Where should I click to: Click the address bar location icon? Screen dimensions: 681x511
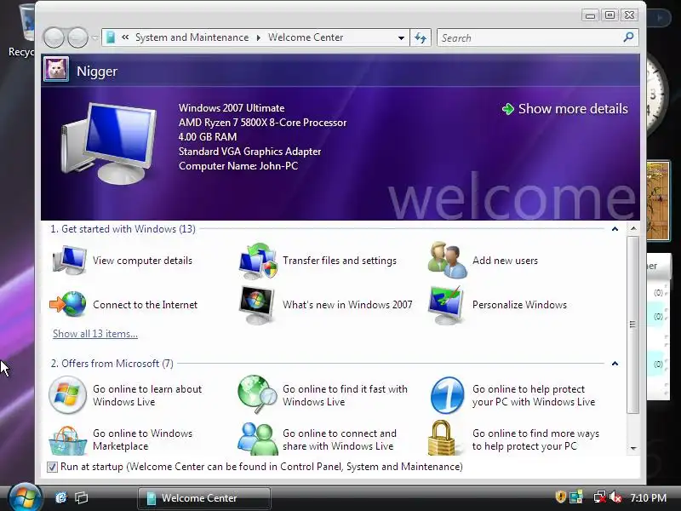111,37
